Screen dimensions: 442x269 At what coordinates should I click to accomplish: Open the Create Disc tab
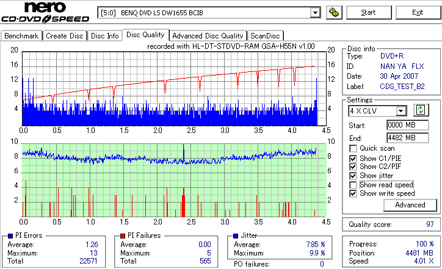pyautogui.click(x=65, y=36)
